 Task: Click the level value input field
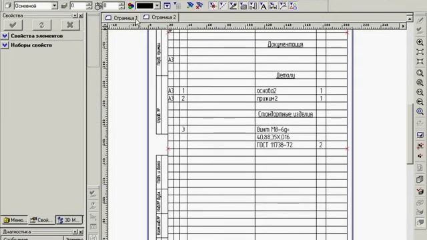pyautogui.click(x=78, y=6)
